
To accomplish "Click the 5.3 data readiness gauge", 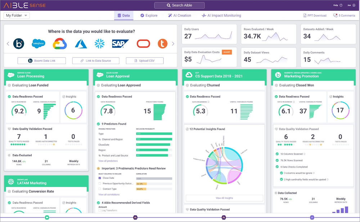I will 201,111.
